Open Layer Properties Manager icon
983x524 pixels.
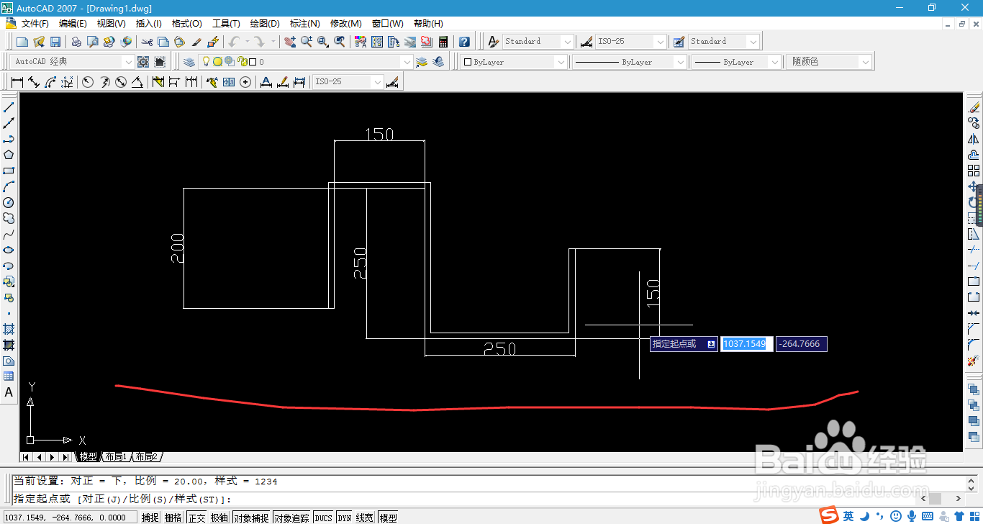189,62
